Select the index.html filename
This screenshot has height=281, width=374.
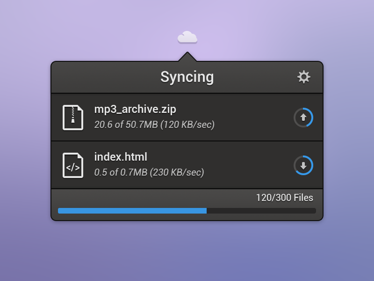pos(121,157)
